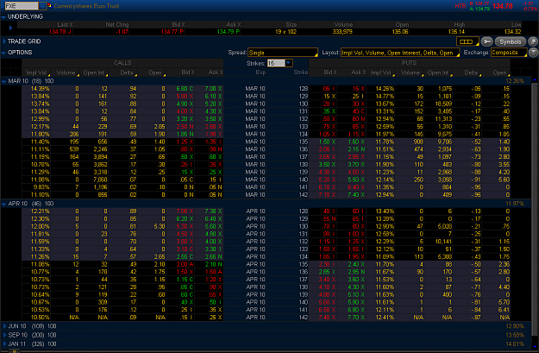Viewport: 539px width, 353px height.
Task: Click APR 10 136 put bid 2.85
Action: pyautogui.click(x=327, y=272)
